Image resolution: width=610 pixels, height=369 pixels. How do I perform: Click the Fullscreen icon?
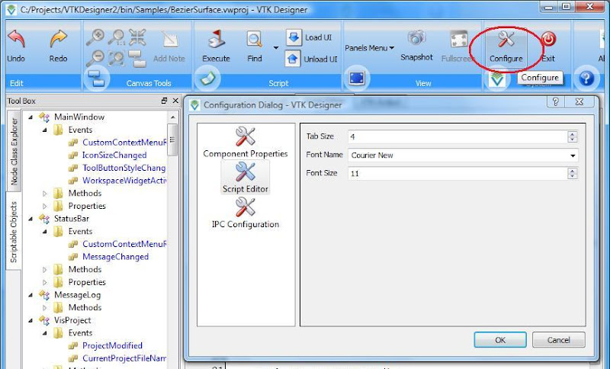coord(459,39)
